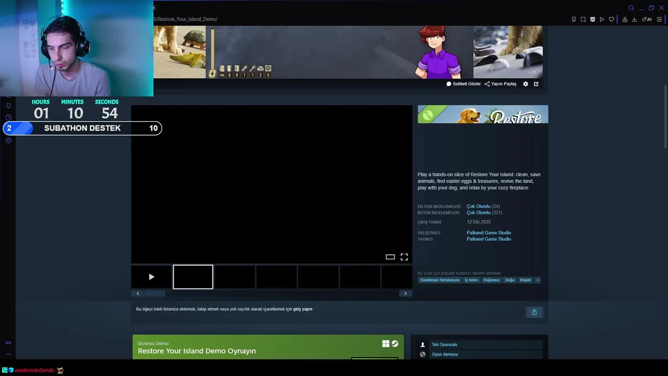Click the Windows platform icon on demo banner
Image resolution: width=668 pixels, height=376 pixels.
click(x=386, y=344)
